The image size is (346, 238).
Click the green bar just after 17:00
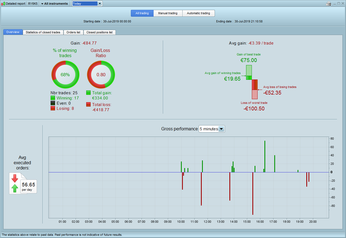click(275, 164)
